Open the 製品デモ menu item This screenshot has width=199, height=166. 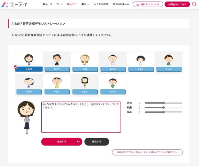coord(72,4)
